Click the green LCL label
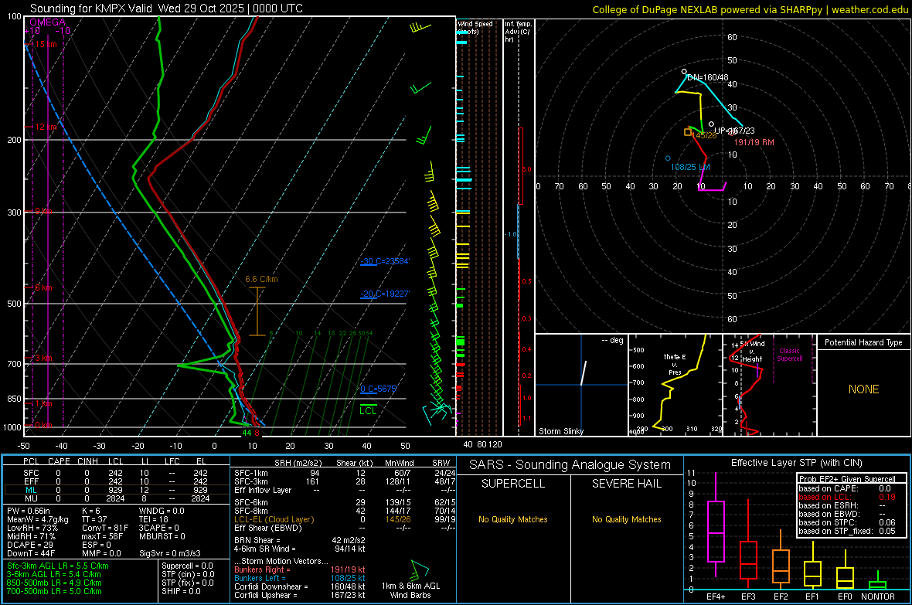This screenshot has width=912, height=605. pos(368,411)
